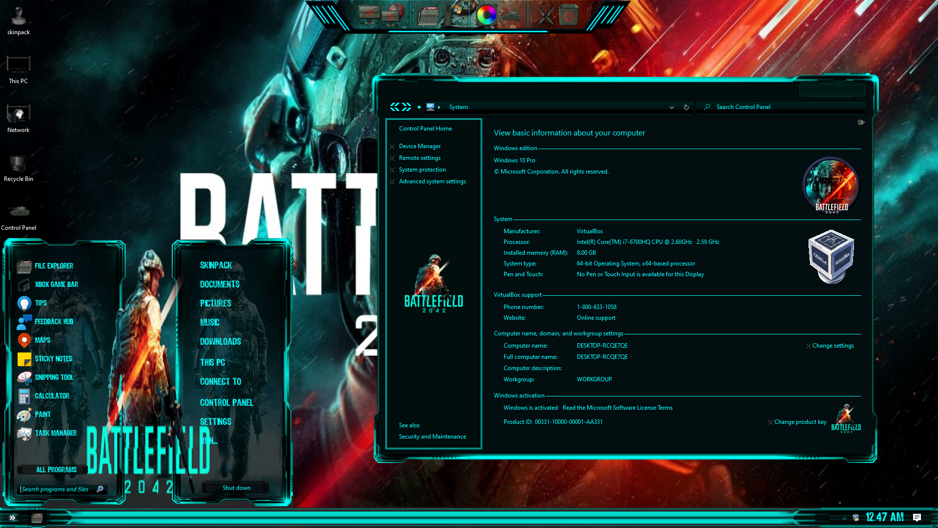938x528 pixels.
Task: Click the breadcrumb arrow before System
Action: [x=439, y=108]
